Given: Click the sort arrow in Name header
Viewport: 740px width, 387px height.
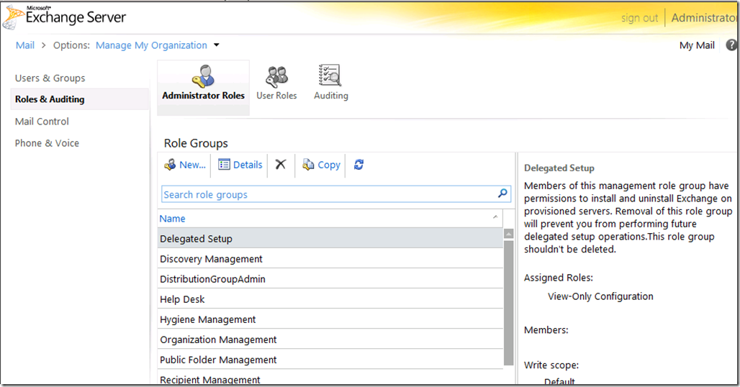Looking at the screenshot, I should click(x=495, y=217).
